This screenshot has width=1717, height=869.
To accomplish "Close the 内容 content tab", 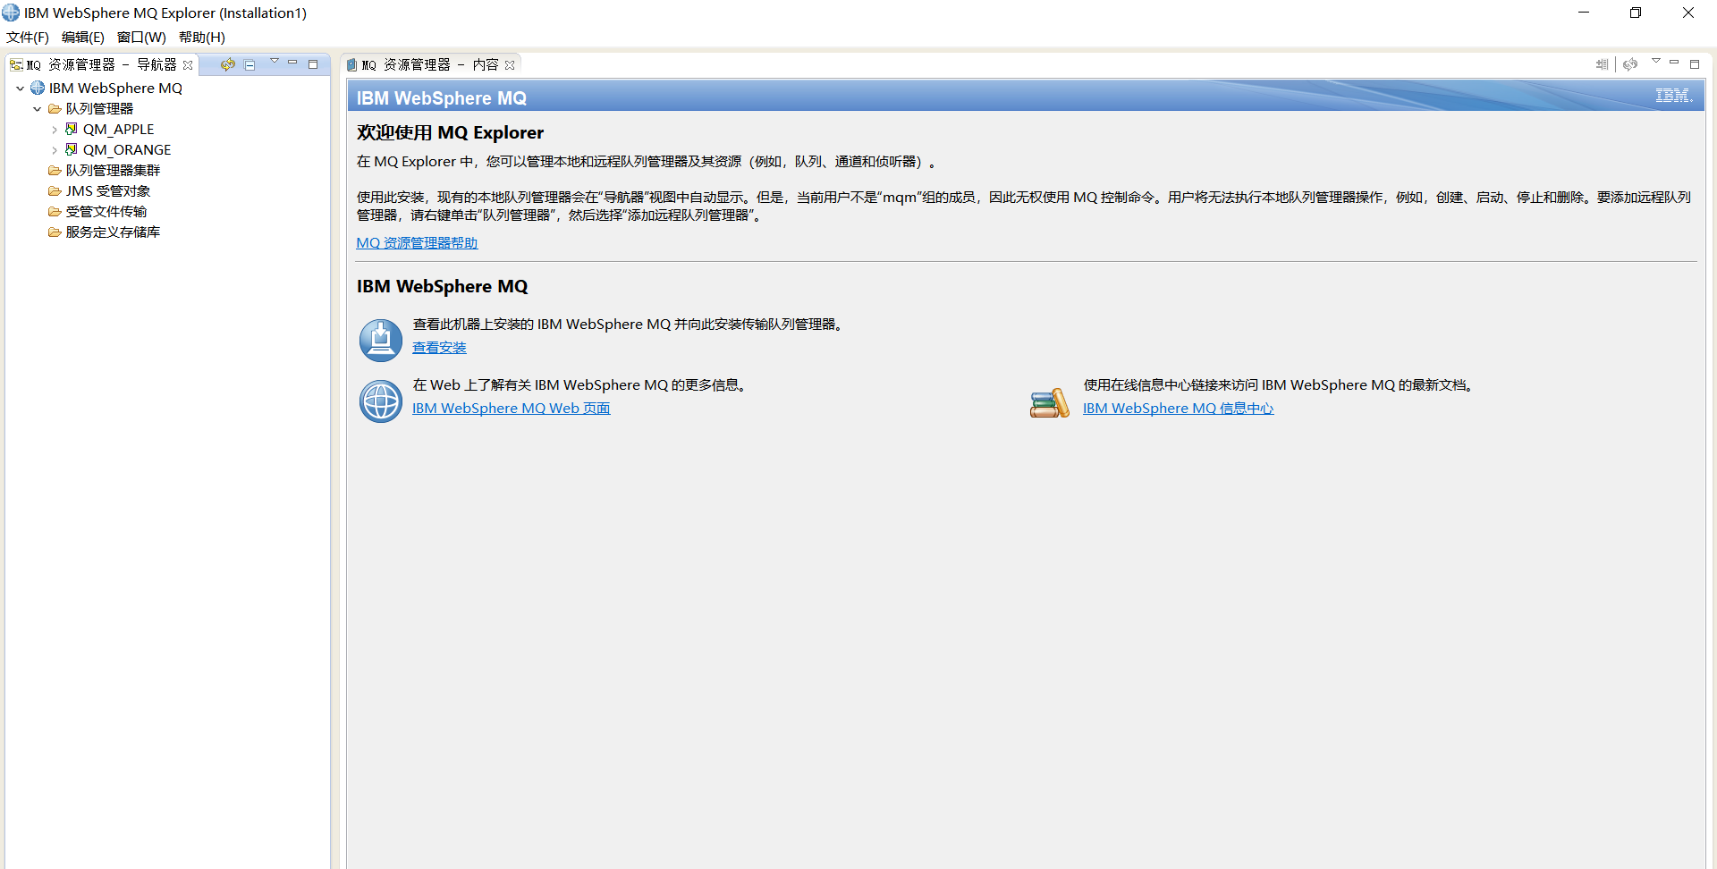I will point(510,65).
